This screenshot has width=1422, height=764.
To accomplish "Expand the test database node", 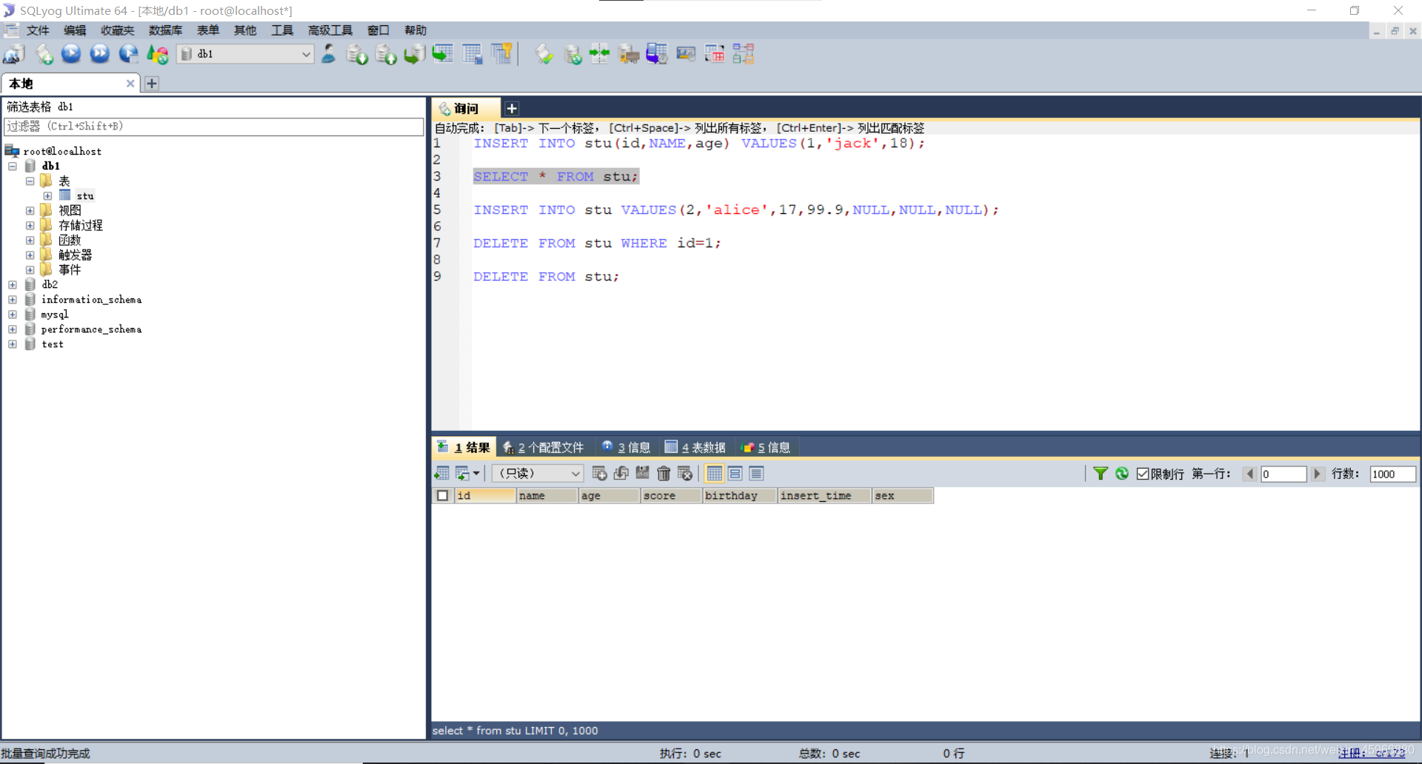I will click(x=13, y=344).
